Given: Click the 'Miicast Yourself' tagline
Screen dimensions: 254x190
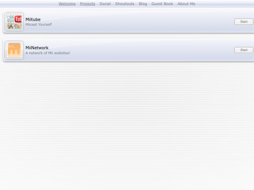Looking at the screenshot, I should 39,24.
